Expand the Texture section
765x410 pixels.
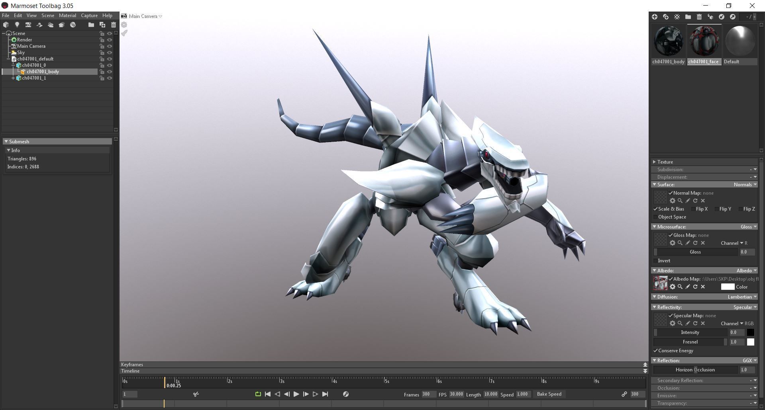coord(654,162)
